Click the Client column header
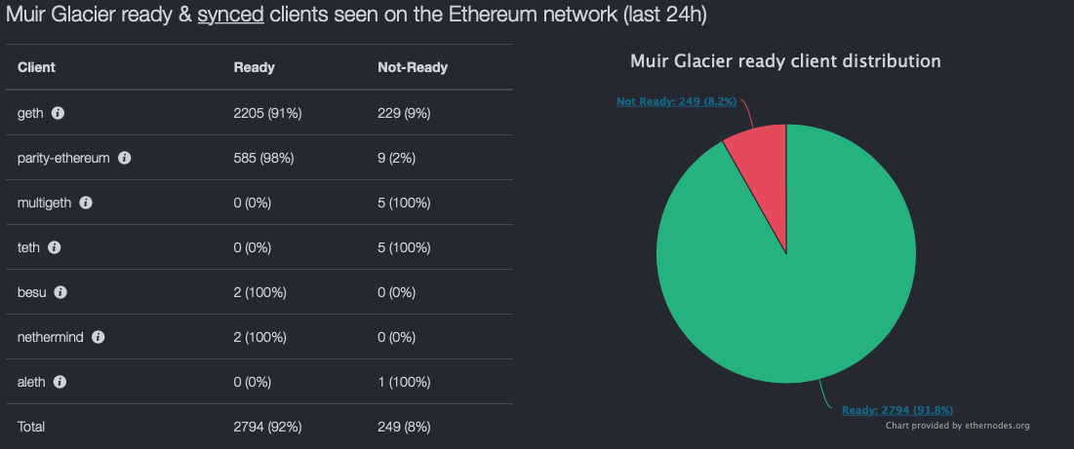 [36, 67]
